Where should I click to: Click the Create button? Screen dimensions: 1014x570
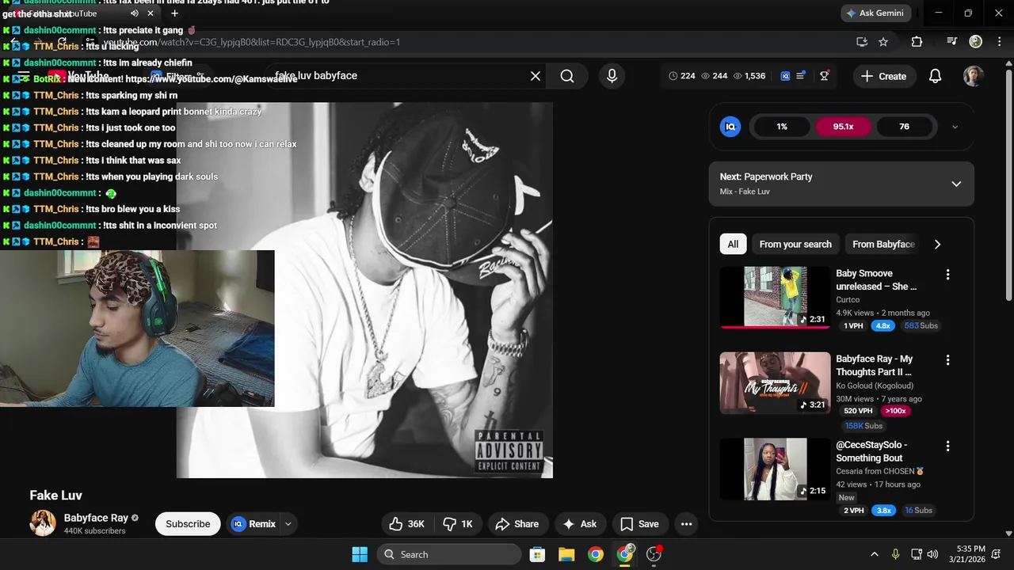point(883,76)
